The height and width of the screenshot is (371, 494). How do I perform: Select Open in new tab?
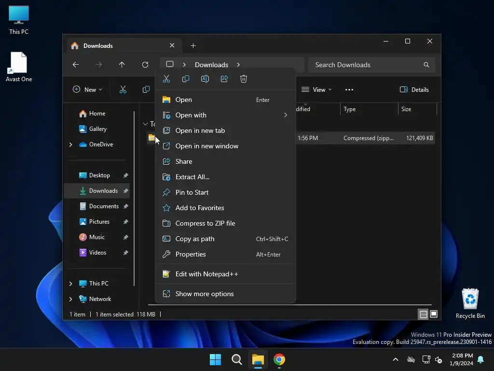[225, 130]
